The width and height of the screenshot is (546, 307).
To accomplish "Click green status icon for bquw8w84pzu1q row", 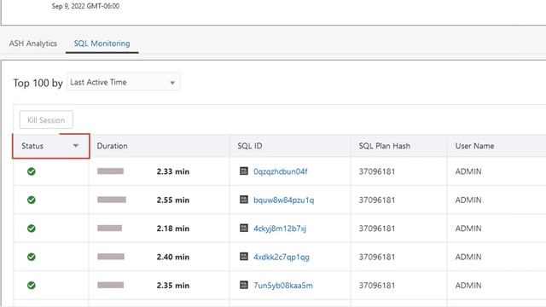I will pyautogui.click(x=32, y=200).
